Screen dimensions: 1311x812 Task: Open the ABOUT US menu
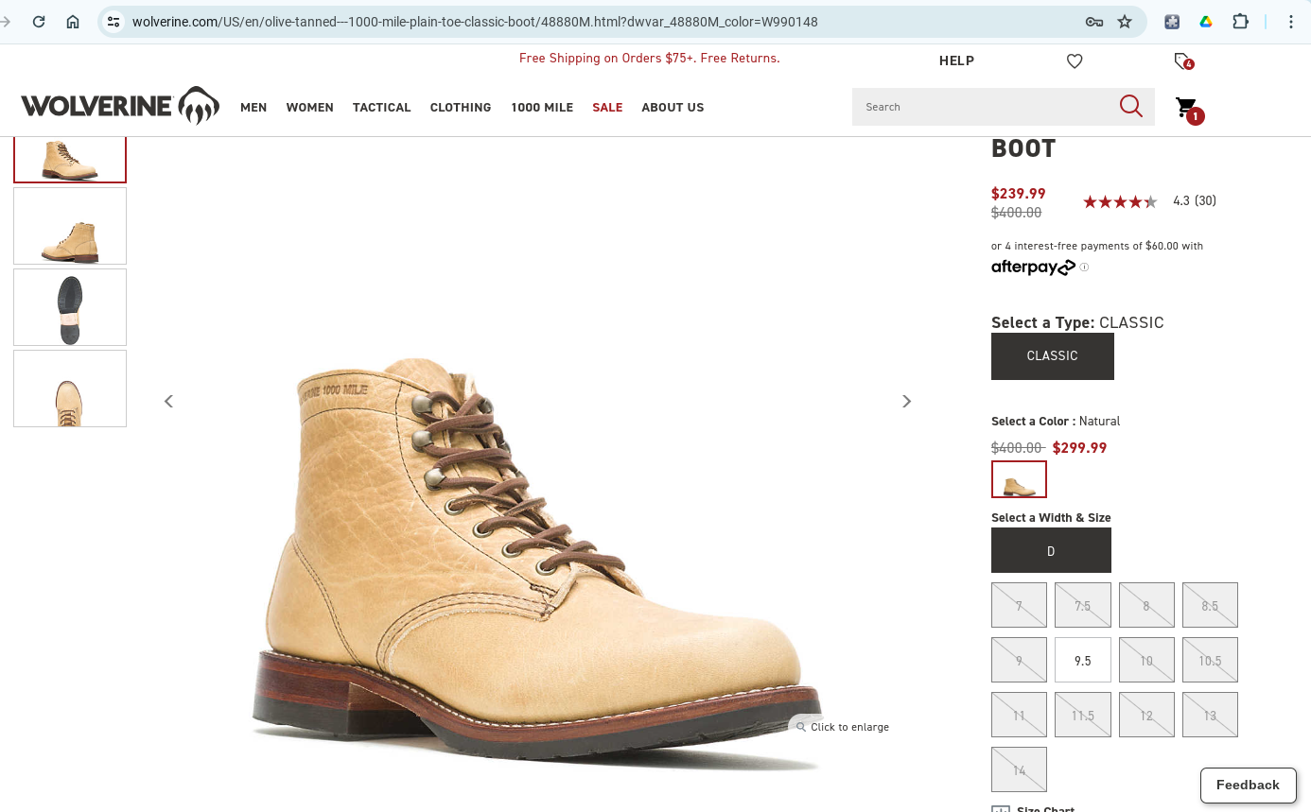point(673,107)
